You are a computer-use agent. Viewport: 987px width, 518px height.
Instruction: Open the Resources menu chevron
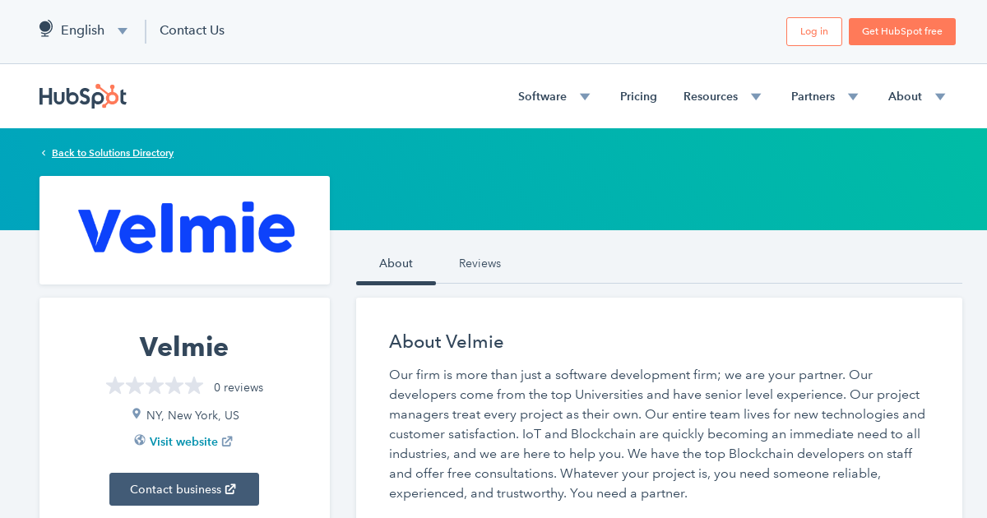[x=755, y=96]
